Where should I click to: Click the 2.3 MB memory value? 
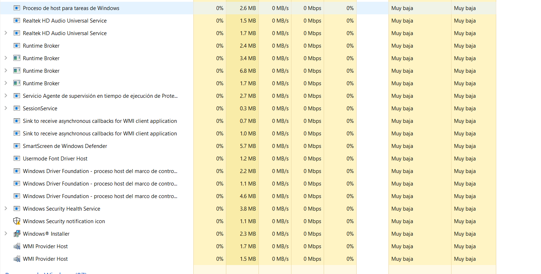click(x=248, y=234)
